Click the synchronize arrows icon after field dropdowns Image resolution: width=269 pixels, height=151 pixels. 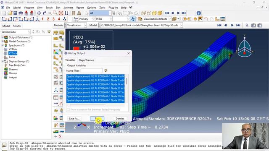133,19
